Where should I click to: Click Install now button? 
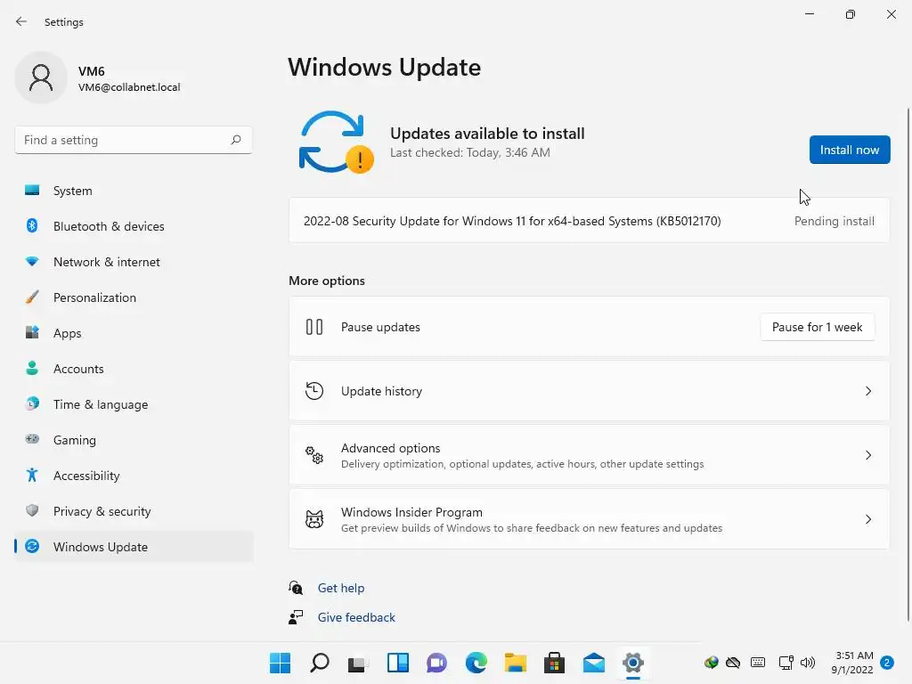pyautogui.click(x=849, y=150)
